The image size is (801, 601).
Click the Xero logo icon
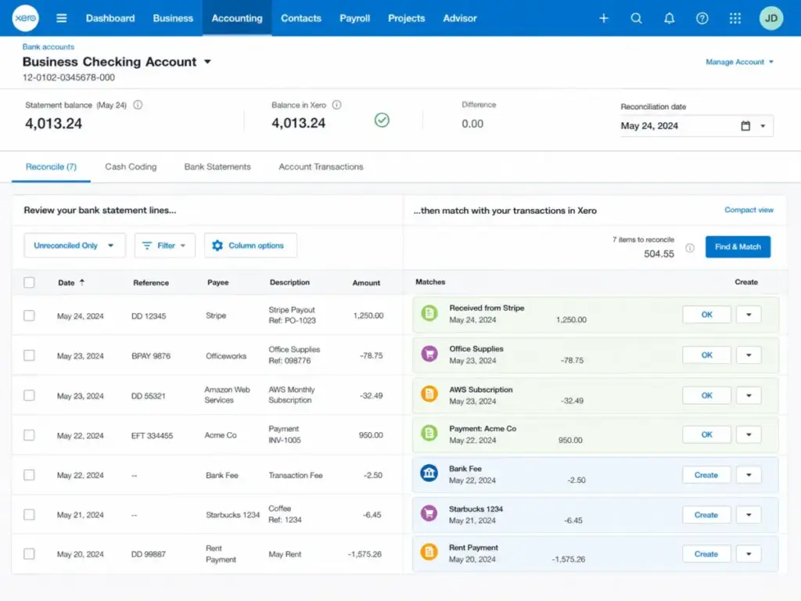pos(25,18)
